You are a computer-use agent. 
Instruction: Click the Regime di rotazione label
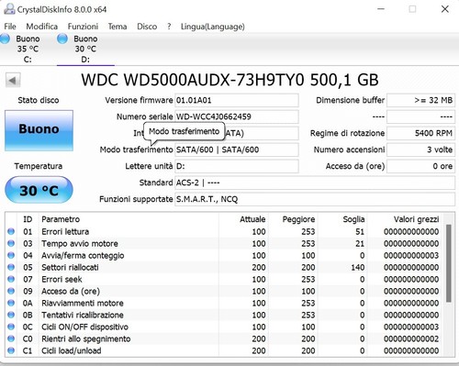point(347,133)
